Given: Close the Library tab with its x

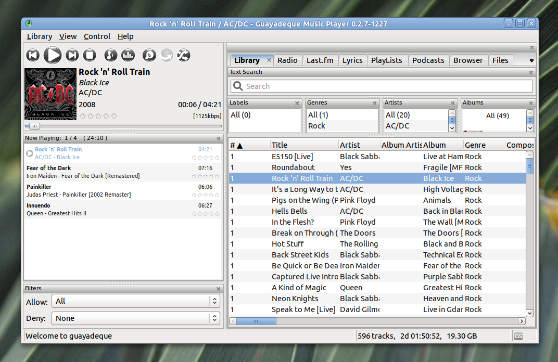Looking at the screenshot, I should click(269, 60).
